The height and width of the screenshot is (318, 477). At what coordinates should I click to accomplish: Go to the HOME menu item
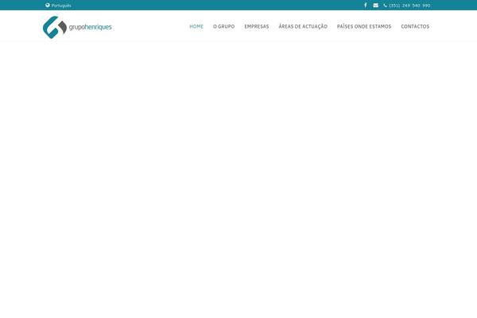pos(196,26)
